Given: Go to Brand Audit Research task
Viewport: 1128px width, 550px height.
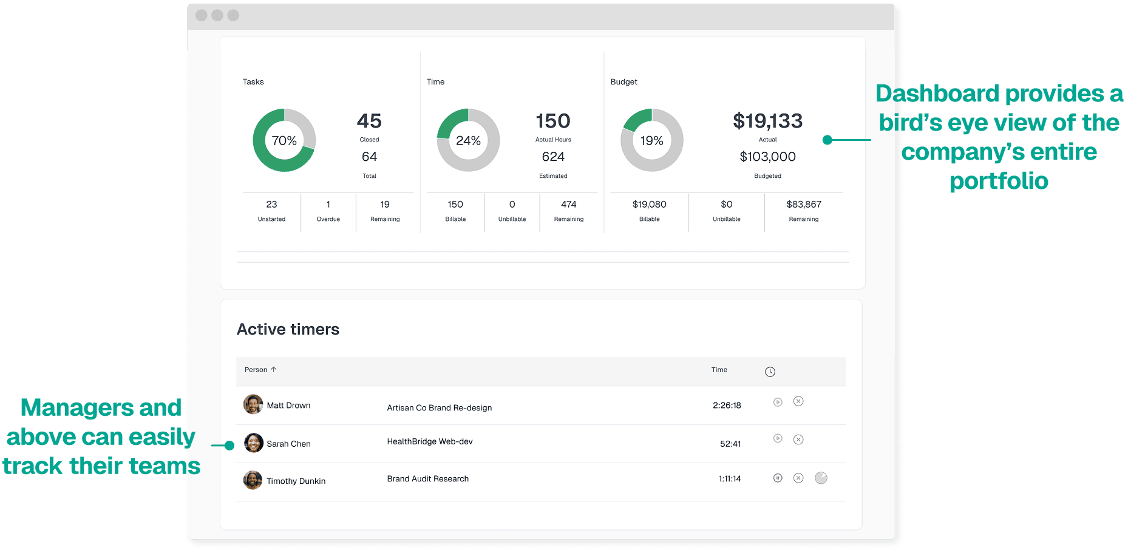Looking at the screenshot, I should [x=427, y=479].
